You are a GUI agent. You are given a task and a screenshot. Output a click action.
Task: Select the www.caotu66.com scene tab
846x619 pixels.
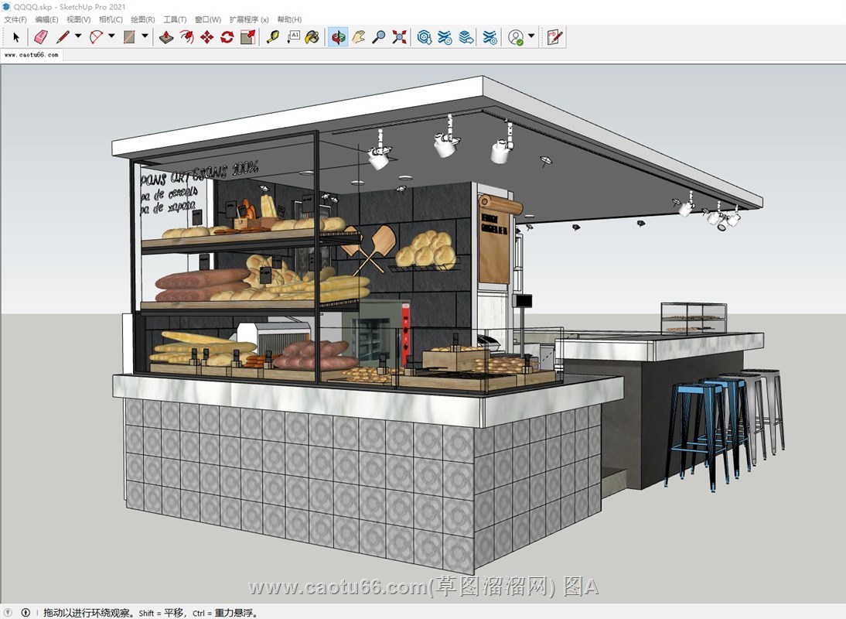tap(31, 55)
